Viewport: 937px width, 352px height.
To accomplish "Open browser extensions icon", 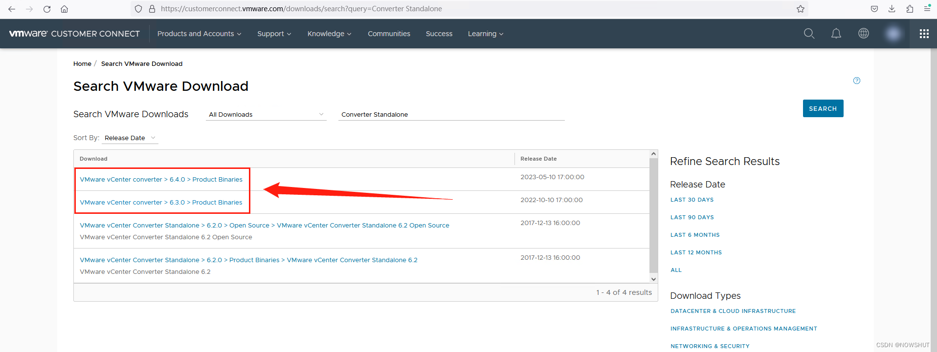I will 910,9.
